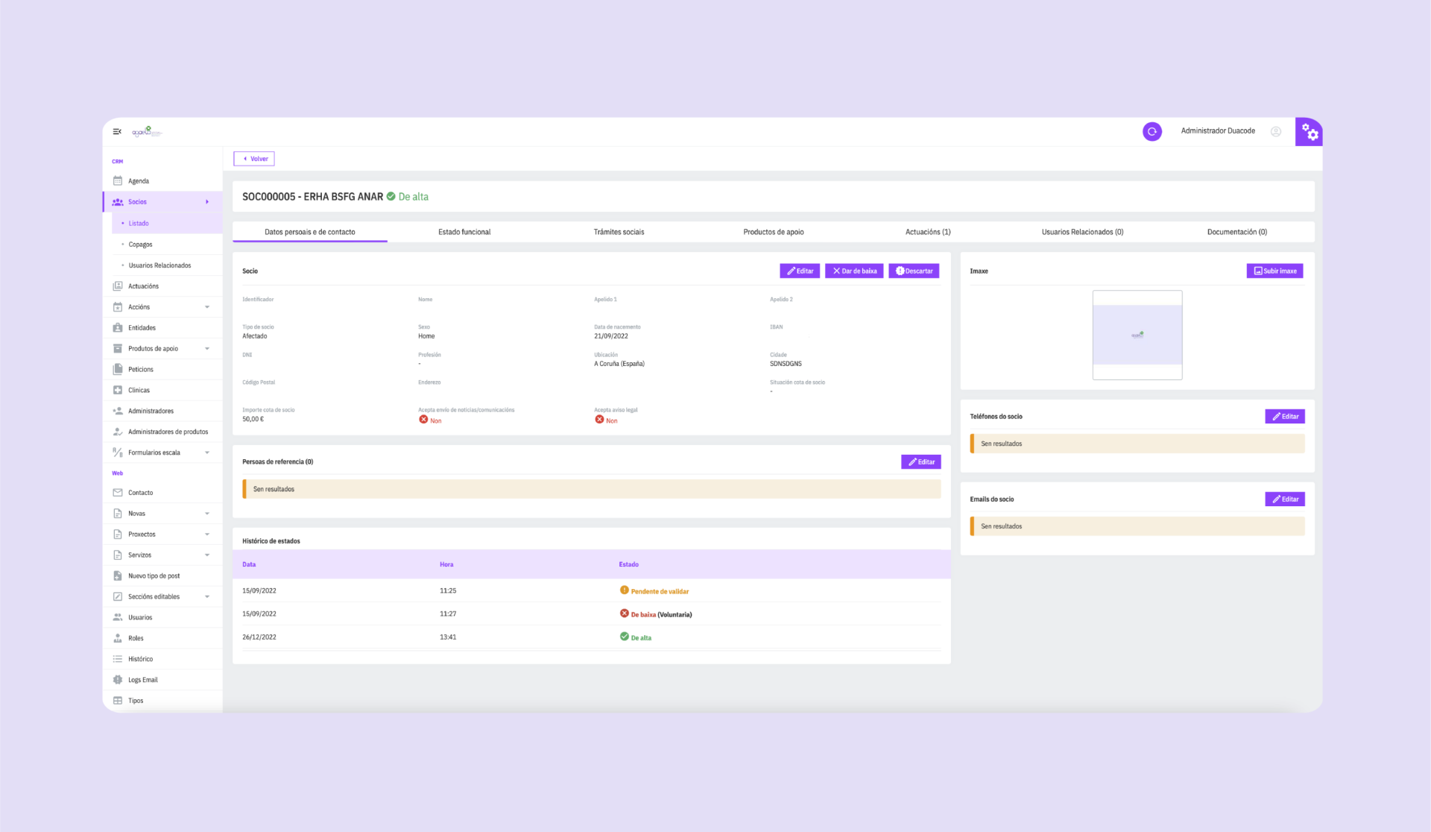Screen dimensions: 1431x832
Task: Open Entidades from the sidebar icon
Action: 117,327
